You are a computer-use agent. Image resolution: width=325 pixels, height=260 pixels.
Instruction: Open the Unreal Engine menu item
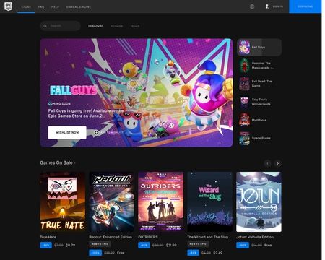[79, 6]
